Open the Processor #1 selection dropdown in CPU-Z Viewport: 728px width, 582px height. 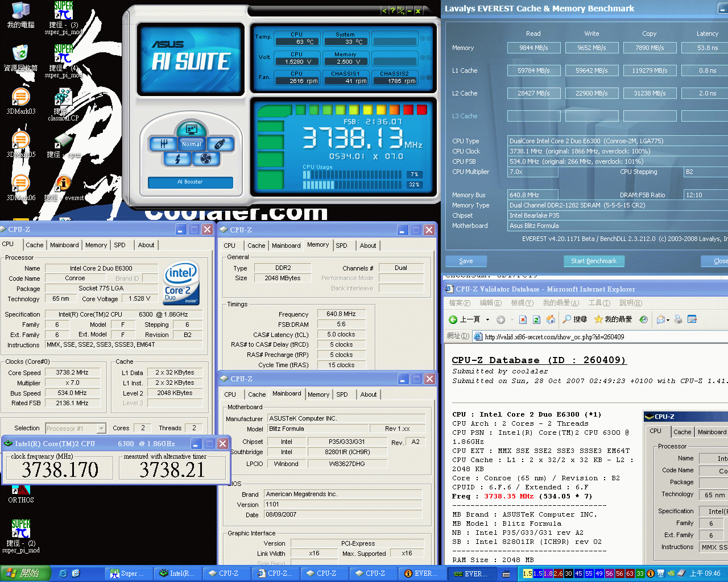click(x=101, y=429)
